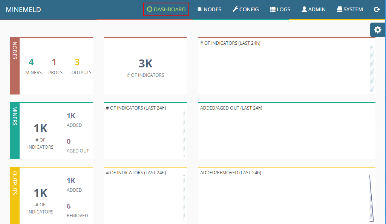Click the MINERS label under nodes
The height and width of the screenshot is (224, 386).
(34, 73)
